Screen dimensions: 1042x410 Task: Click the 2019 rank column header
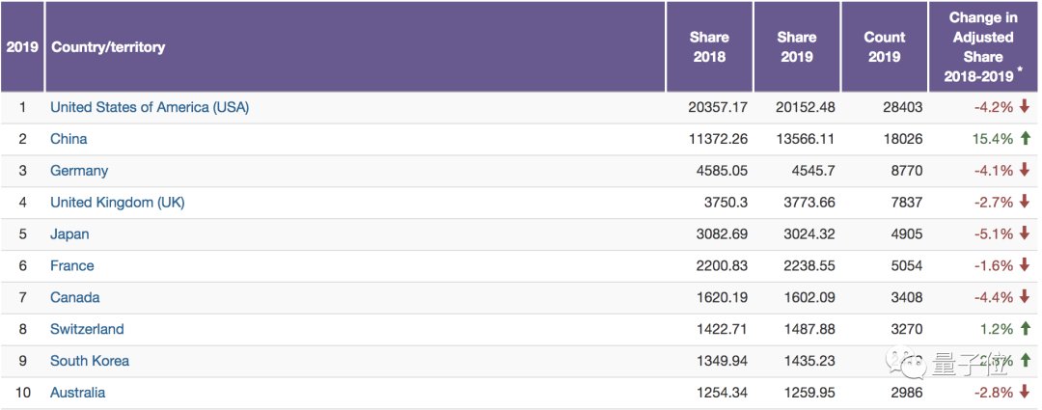(x=22, y=46)
